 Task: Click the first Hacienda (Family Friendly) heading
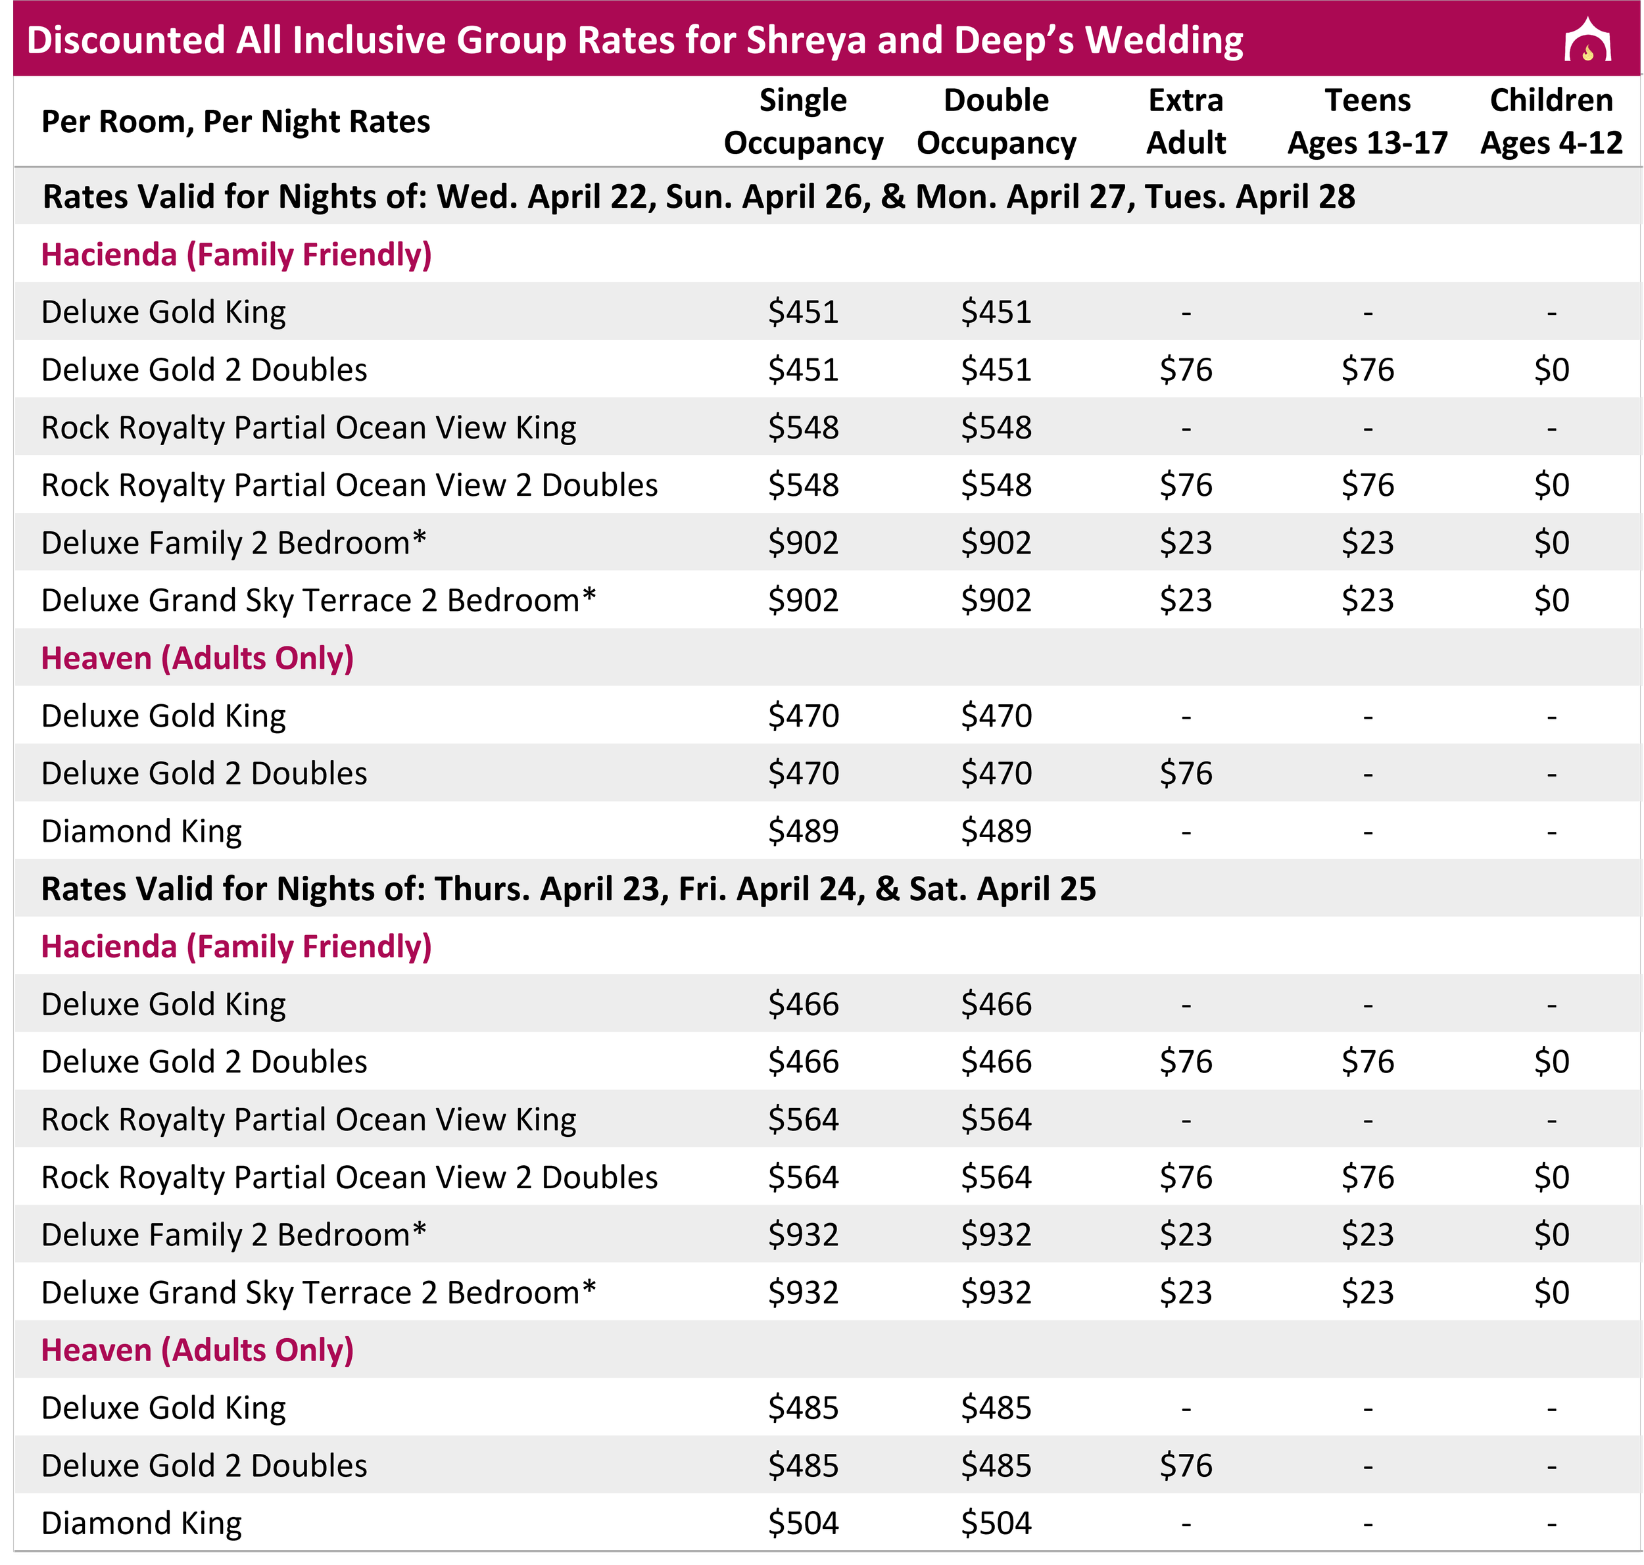click(x=236, y=254)
